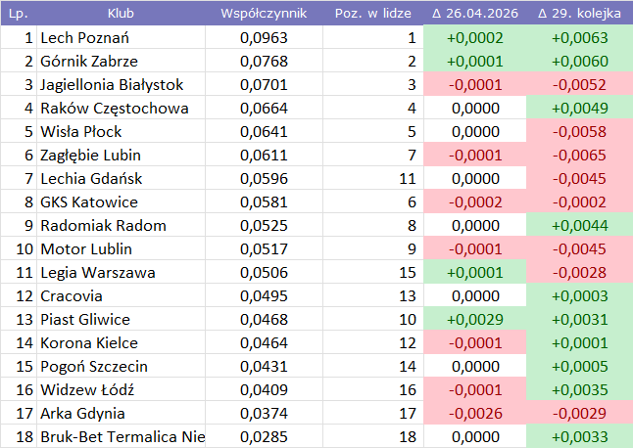Click the Klub column header

121,15
